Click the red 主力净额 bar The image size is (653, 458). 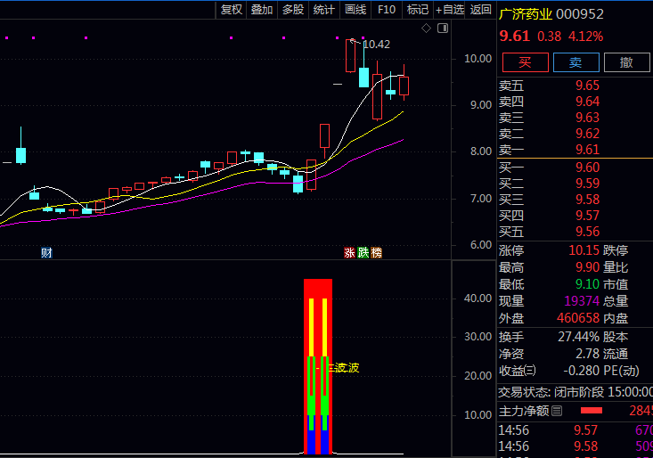(592, 411)
